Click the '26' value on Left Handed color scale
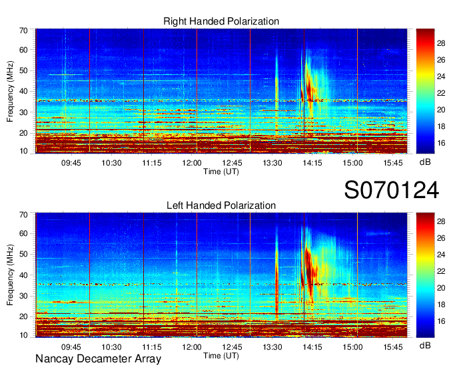Screen dimensions: 453x367 coord(441,238)
